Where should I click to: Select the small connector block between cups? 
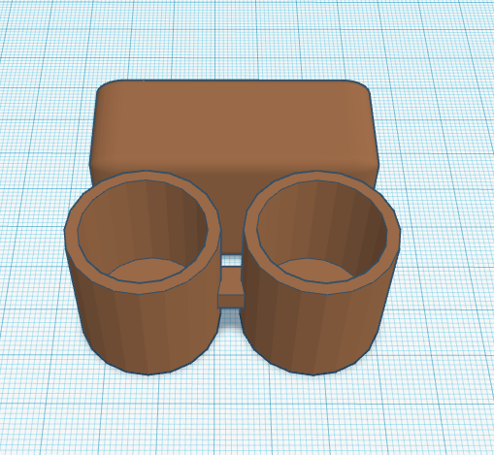[231, 287]
